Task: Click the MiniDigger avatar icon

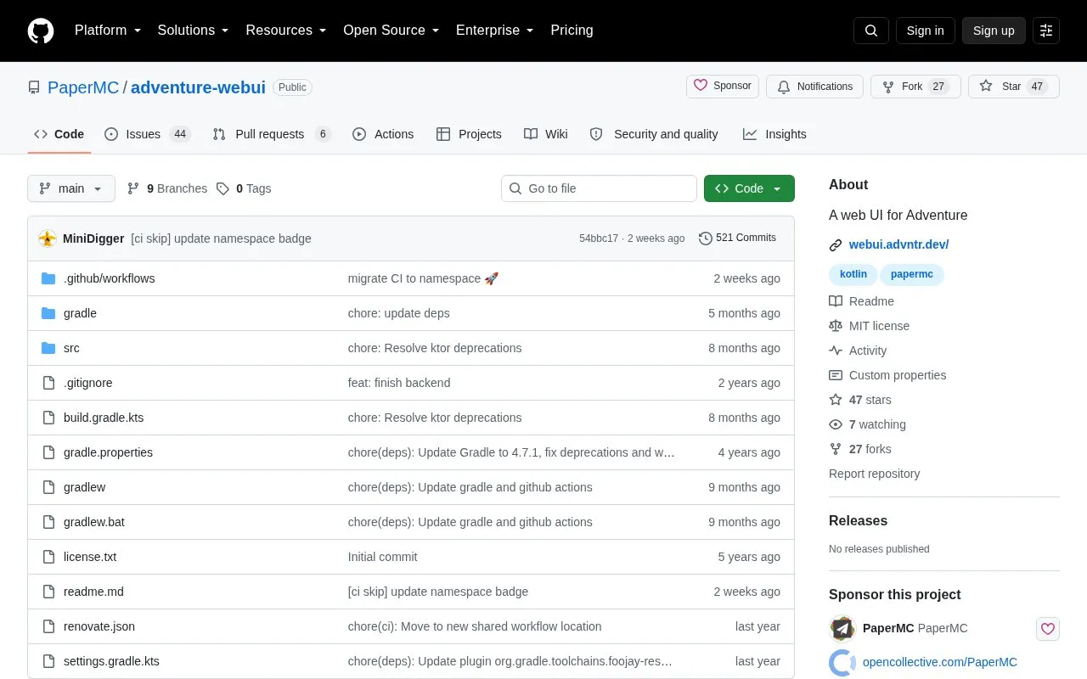Action: pyautogui.click(x=48, y=238)
